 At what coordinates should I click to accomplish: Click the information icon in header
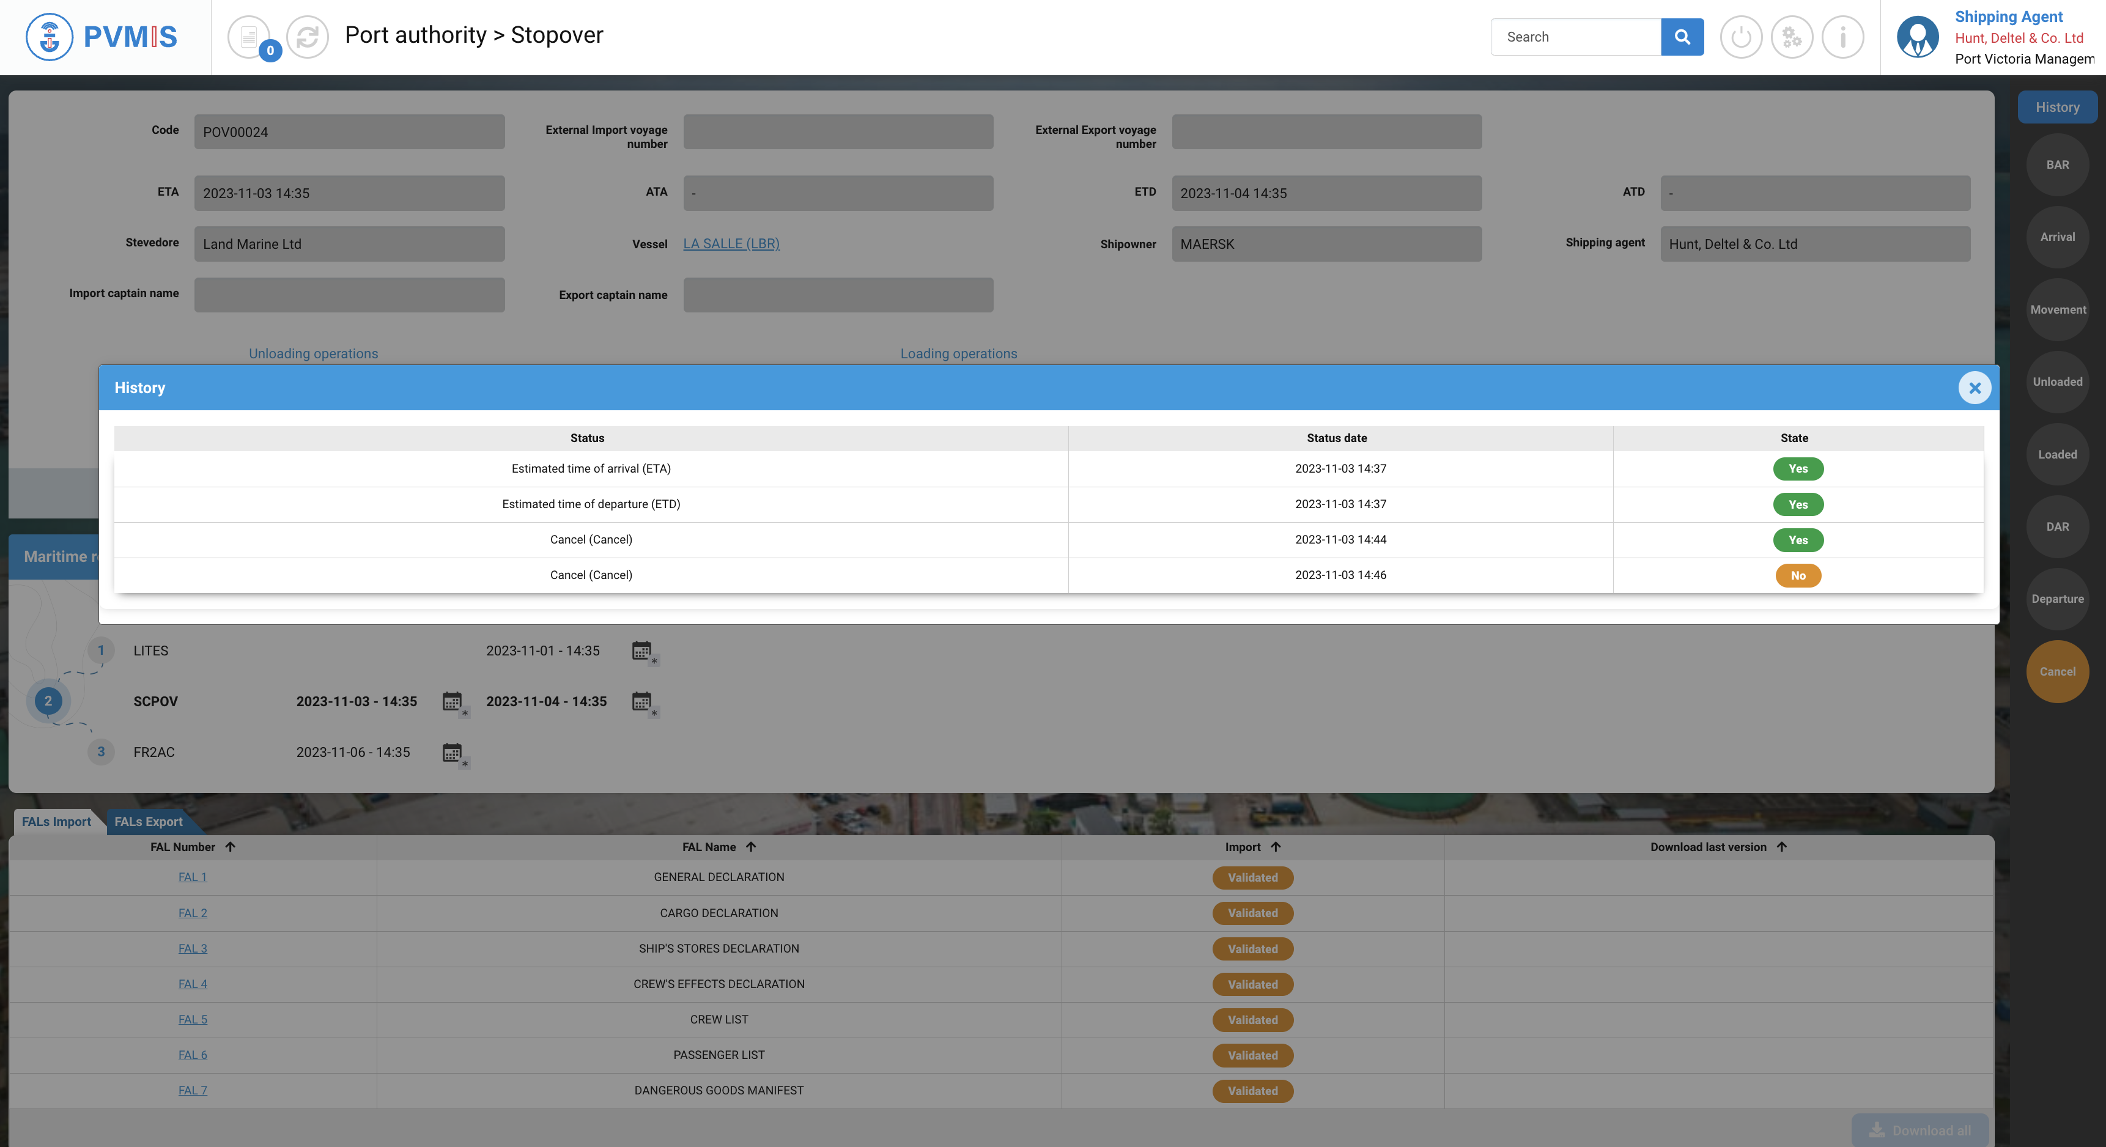coord(1842,37)
